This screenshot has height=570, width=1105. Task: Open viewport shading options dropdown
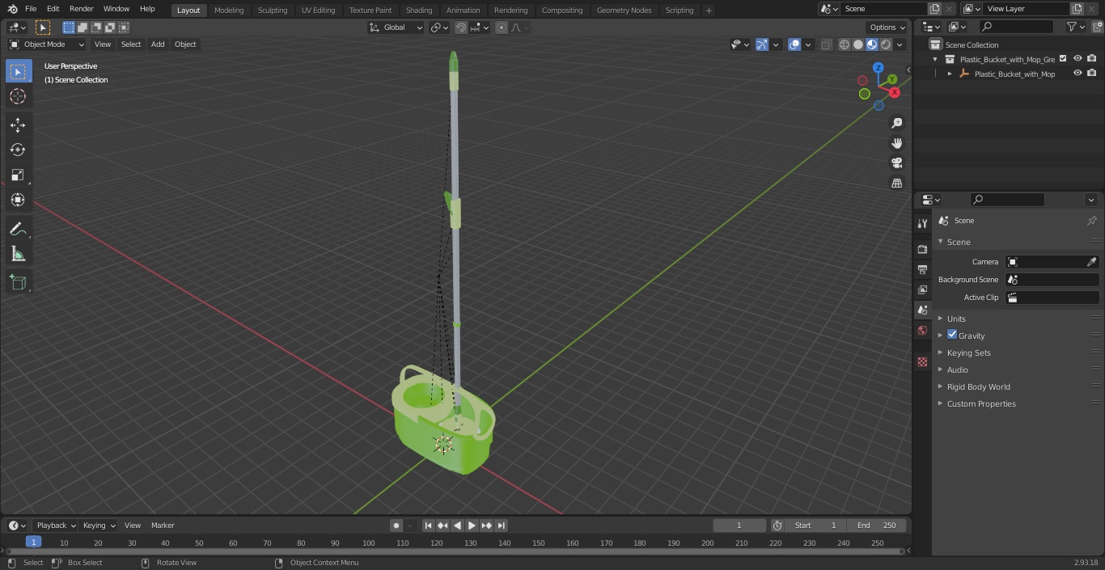click(x=900, y=44)
